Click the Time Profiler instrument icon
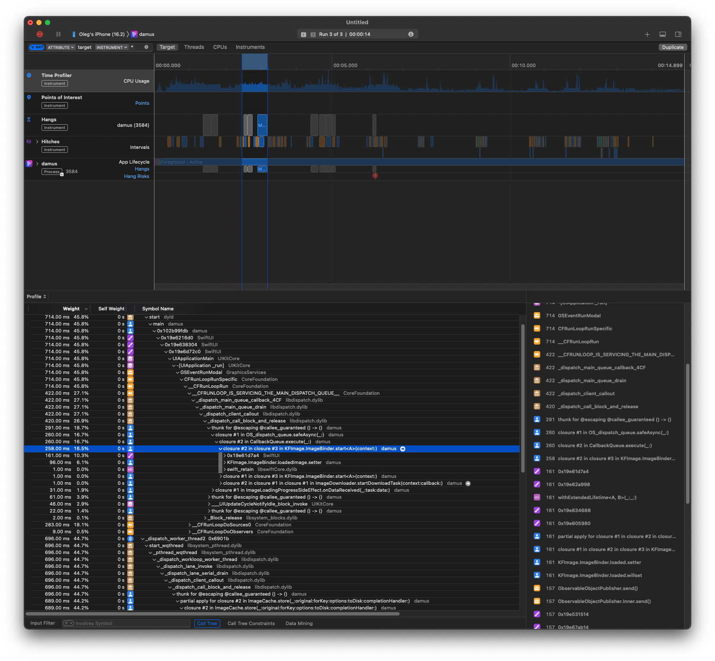The image size is (715, 661). (29, 75)
